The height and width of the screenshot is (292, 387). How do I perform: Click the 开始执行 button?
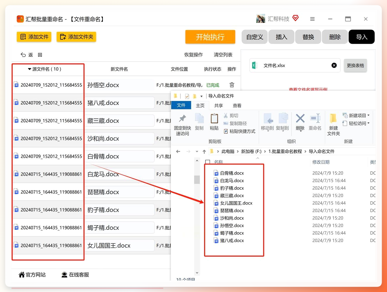(210, 37)
